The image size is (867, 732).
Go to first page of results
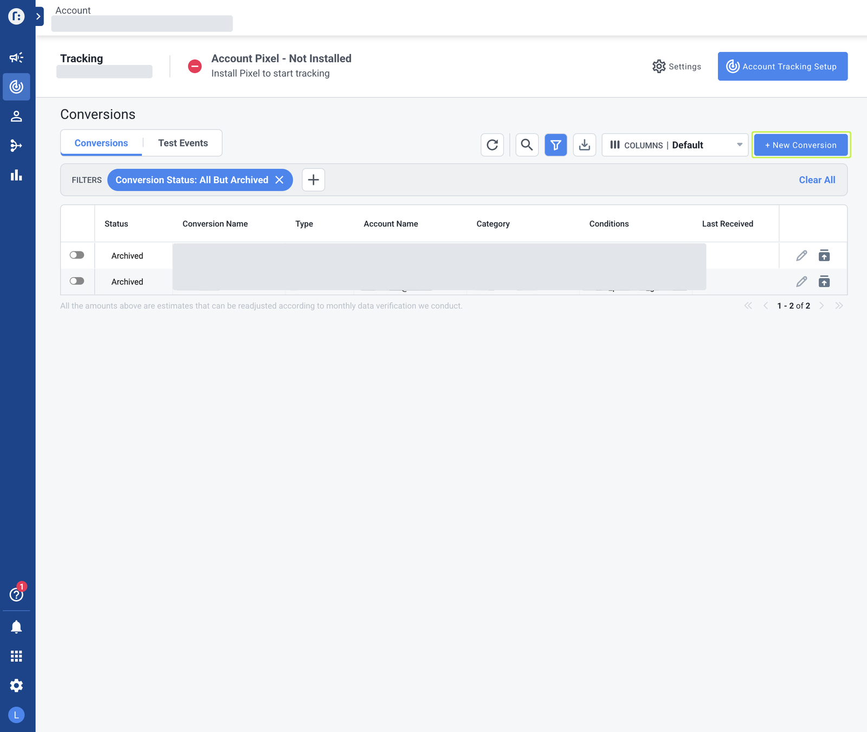point(748,306)
